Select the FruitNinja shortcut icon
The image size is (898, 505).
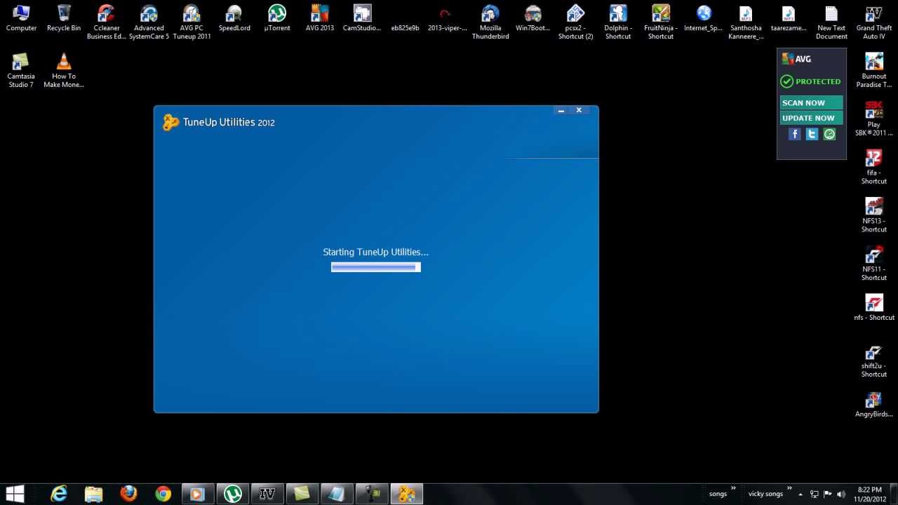tap(661, 22)
